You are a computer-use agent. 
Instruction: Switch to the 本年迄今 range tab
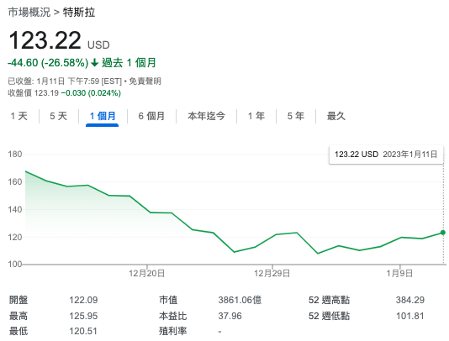coord(206,116)
